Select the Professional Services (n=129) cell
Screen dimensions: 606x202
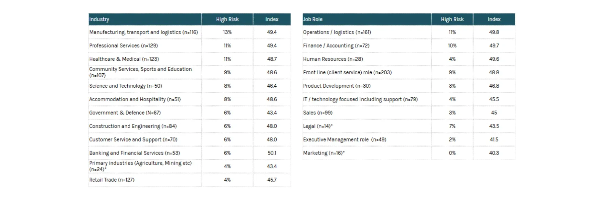click(123, 46)
